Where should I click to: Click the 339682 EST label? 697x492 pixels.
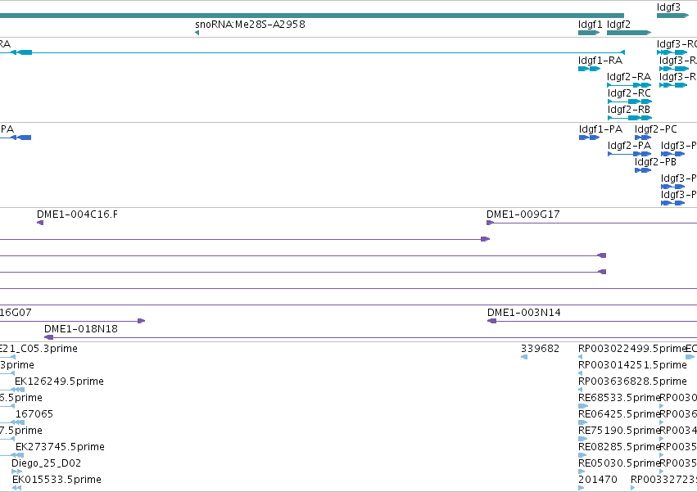(540, 349)
